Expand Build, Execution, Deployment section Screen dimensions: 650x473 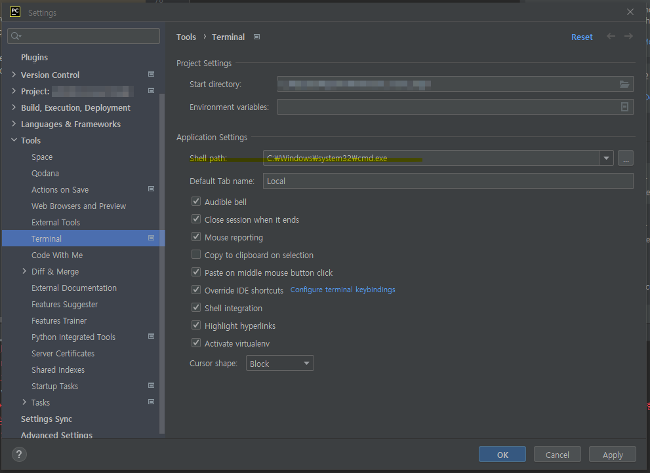[14, 107]
